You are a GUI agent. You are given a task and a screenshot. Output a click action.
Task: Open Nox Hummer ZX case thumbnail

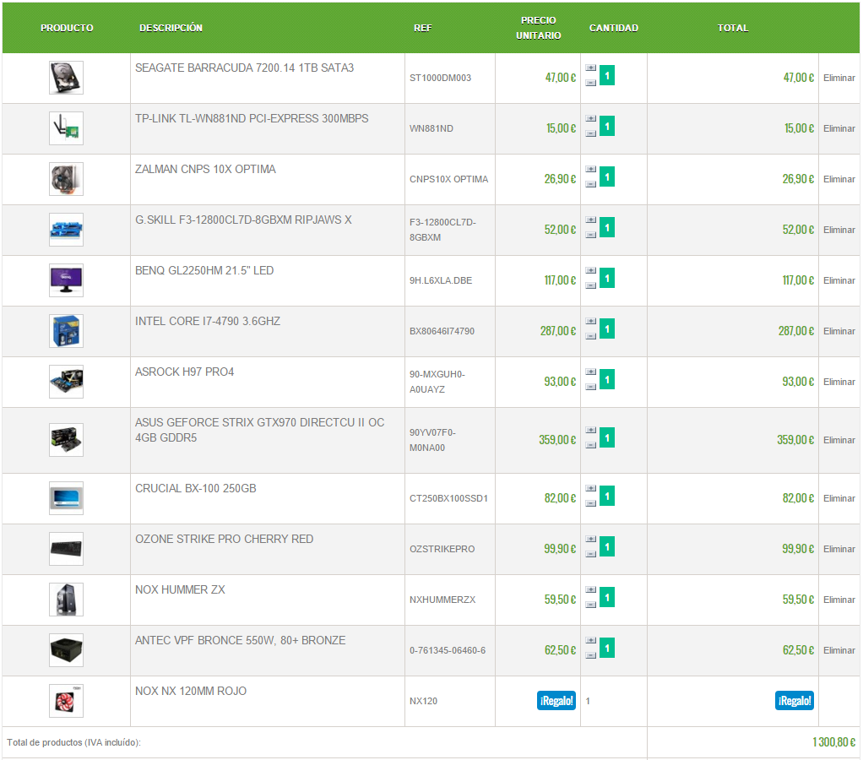66,600
